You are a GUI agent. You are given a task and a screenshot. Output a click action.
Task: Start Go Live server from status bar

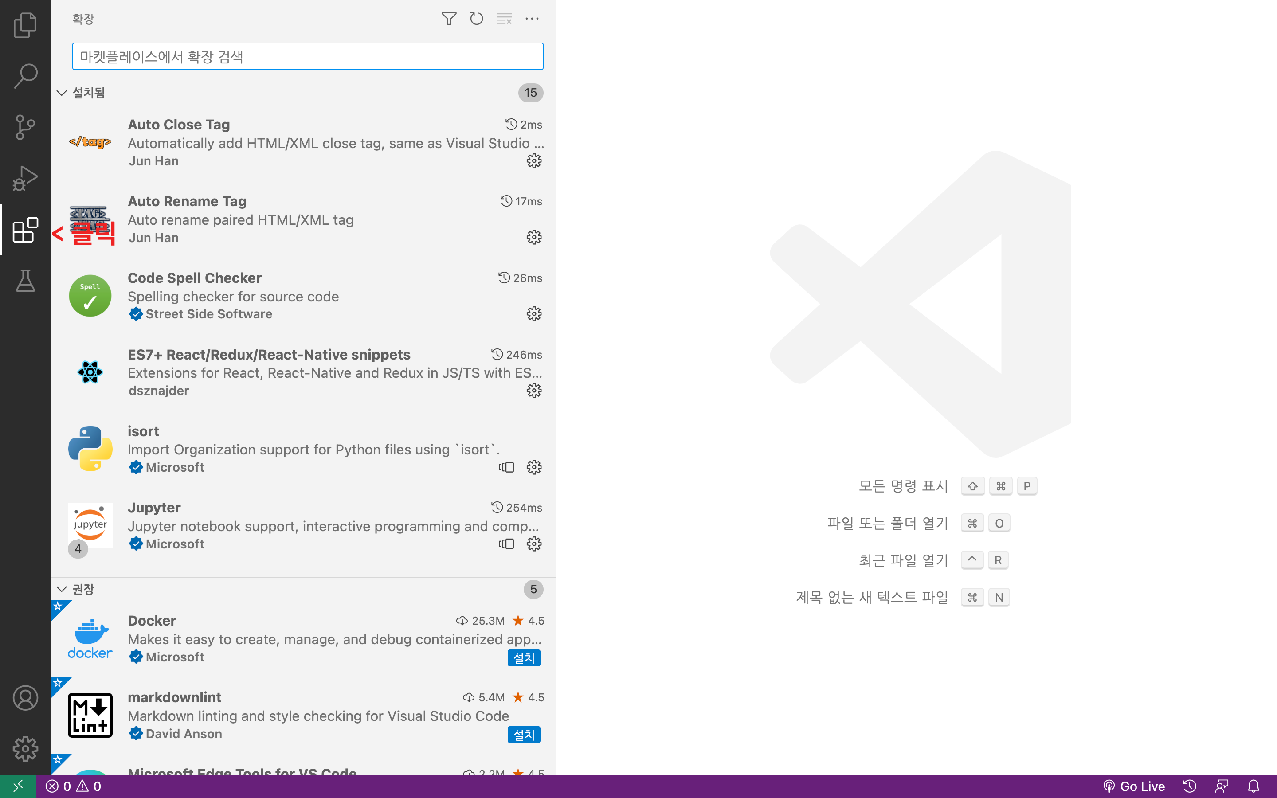tap(1134, 786)
